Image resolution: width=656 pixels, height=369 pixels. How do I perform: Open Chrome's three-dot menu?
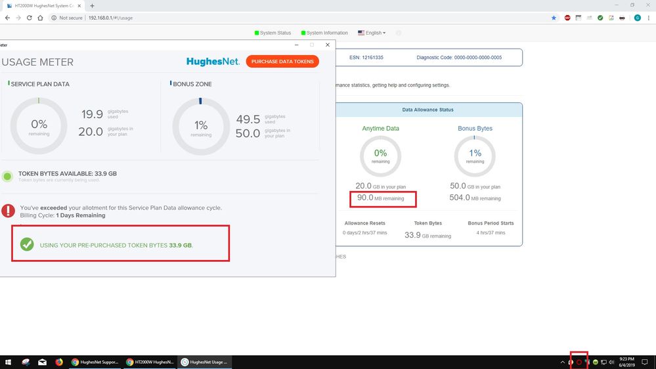[649, 18]
